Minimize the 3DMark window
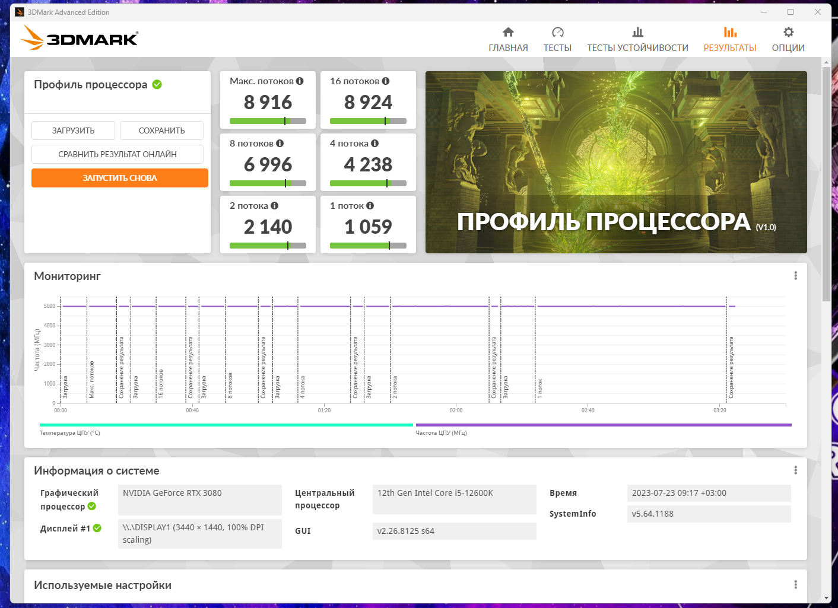The image size is (838, 608). coord(764,12)
